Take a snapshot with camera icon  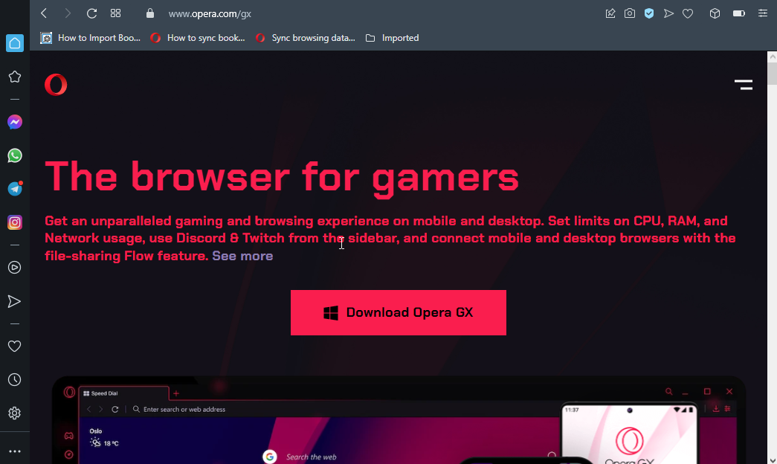[629, 13]
